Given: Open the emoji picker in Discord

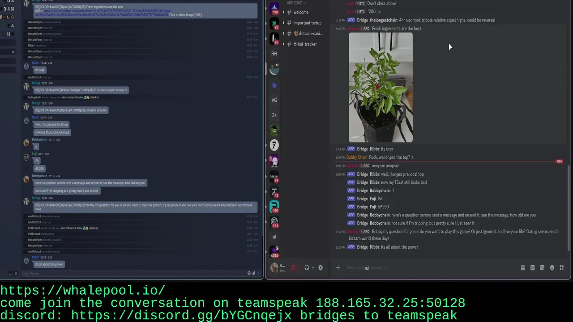Looking at the screenshot, I should point(552,267).
